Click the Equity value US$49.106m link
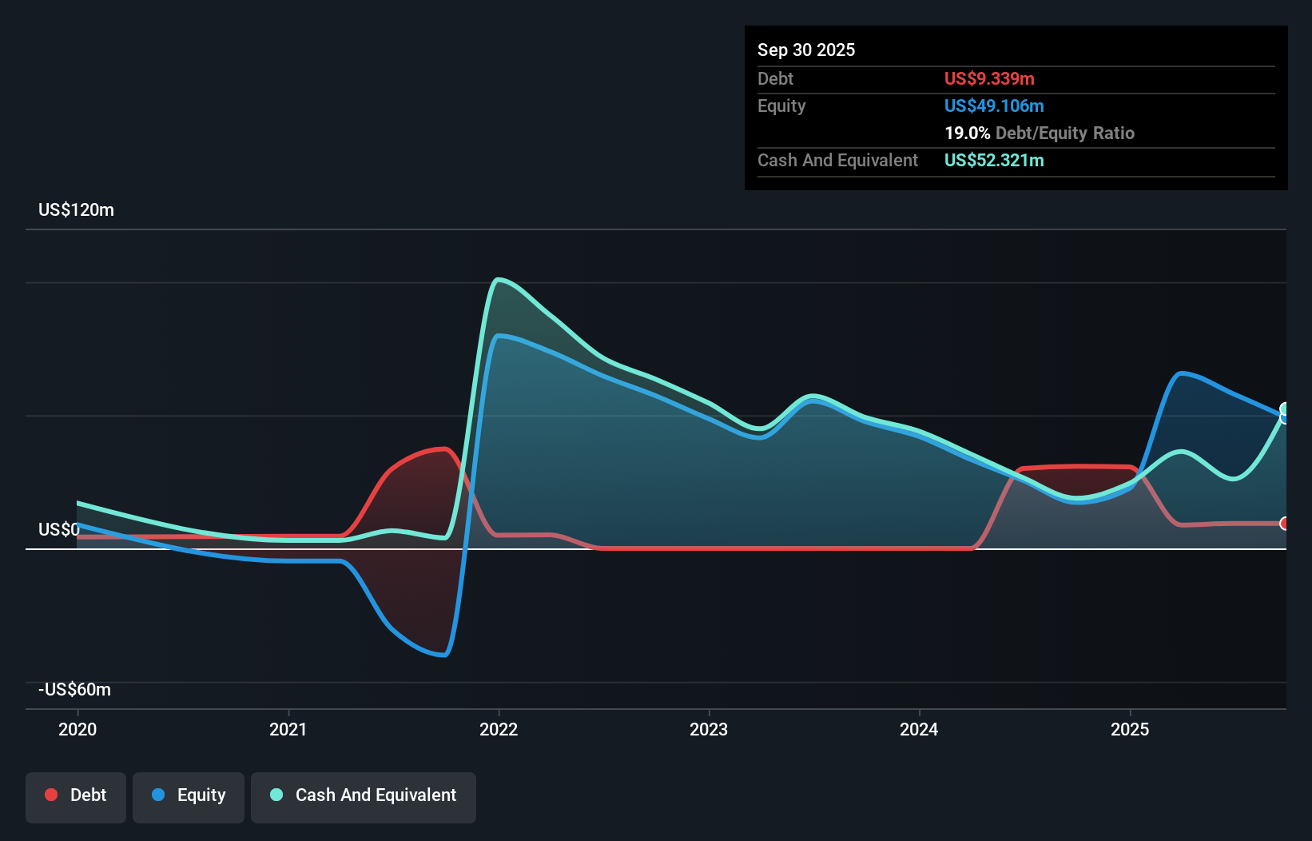Viewport: 1312px width, 841px height. [994, 106]
